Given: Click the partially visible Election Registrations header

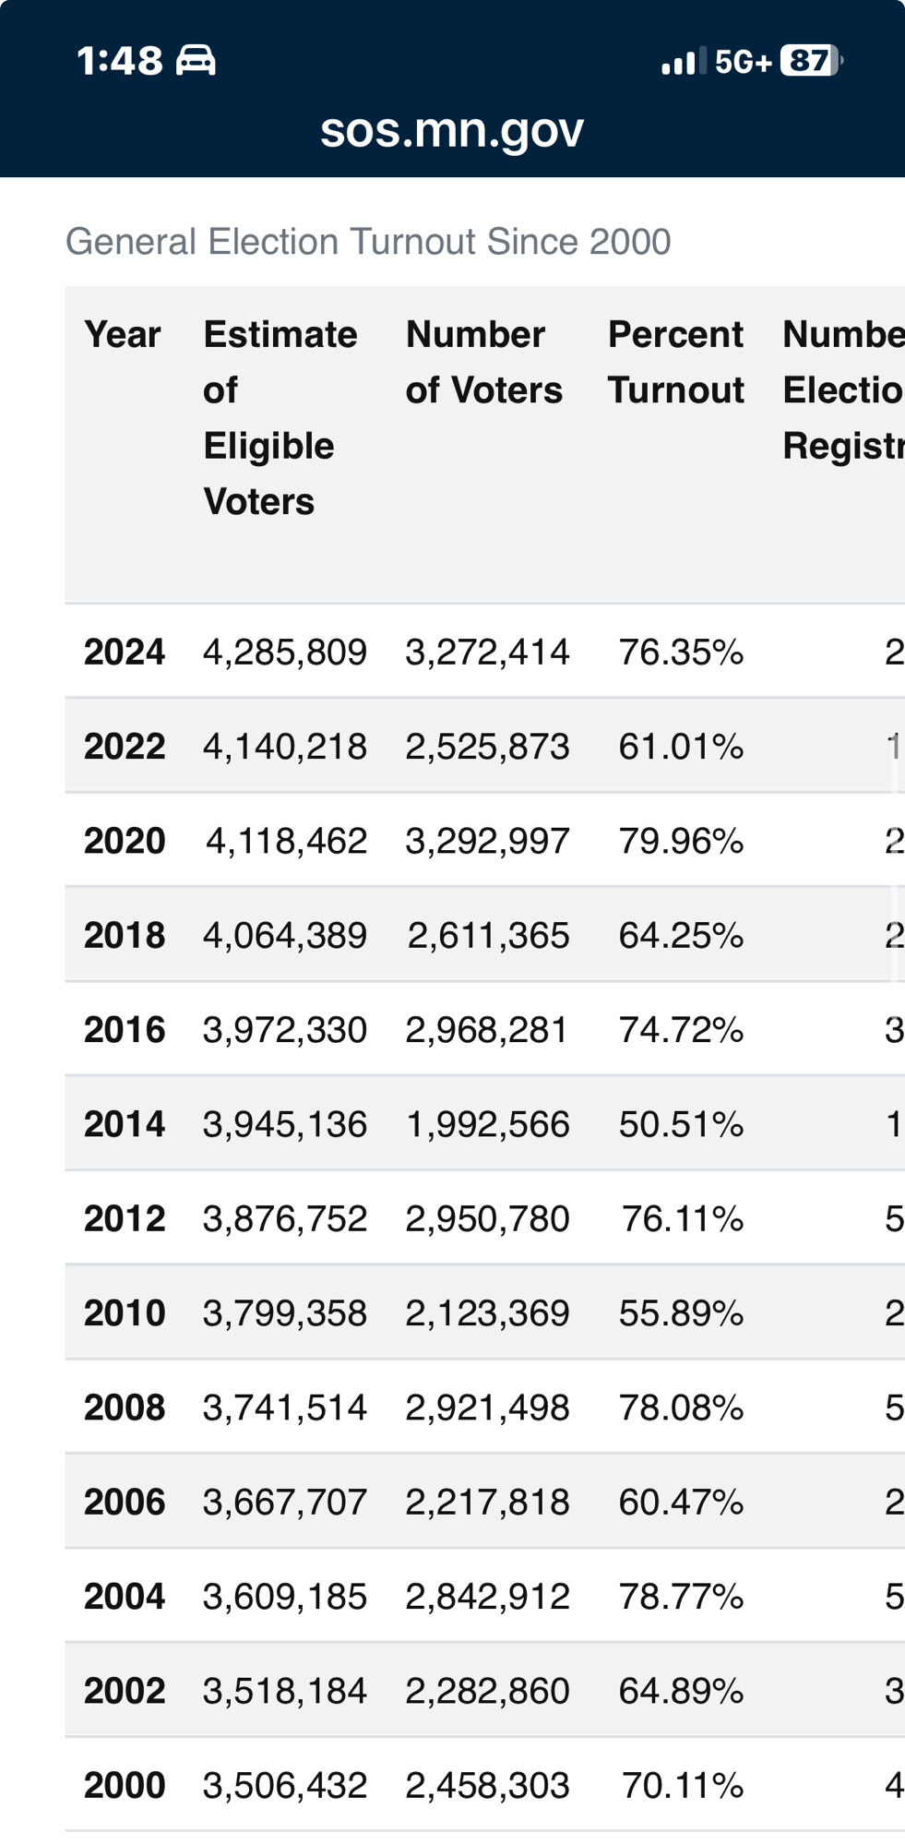Looking at the screenshot, I should tap(842, 390).
